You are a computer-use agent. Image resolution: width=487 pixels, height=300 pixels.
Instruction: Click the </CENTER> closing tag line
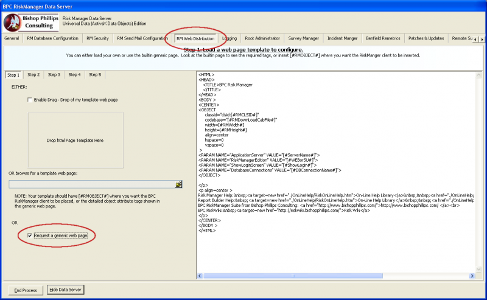tap(209, 220)
